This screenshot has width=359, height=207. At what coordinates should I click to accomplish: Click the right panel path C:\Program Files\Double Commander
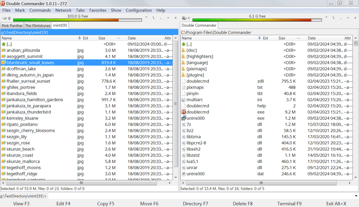point(216,32)
